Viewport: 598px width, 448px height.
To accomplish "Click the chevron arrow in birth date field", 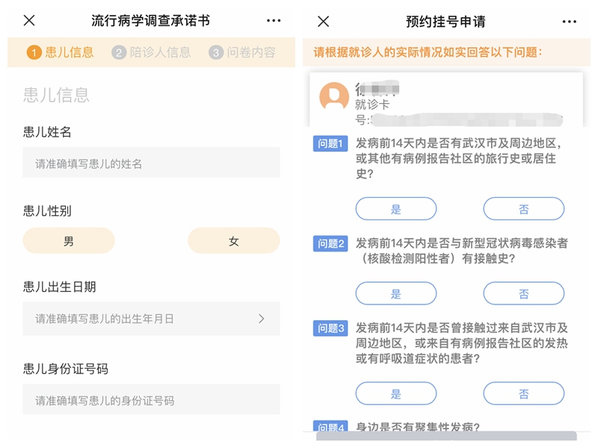I will pyautogui.click(x=261, y=319).
